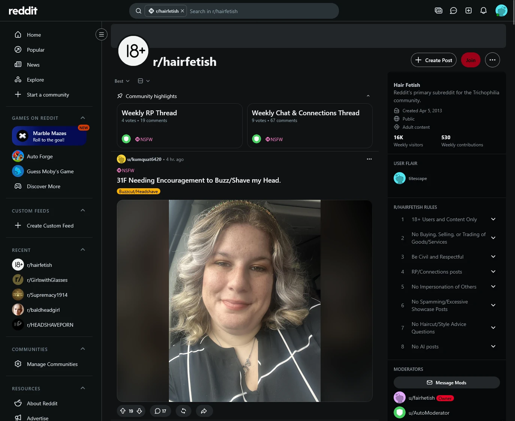Join the r/hairfetish community

(471, 60)
